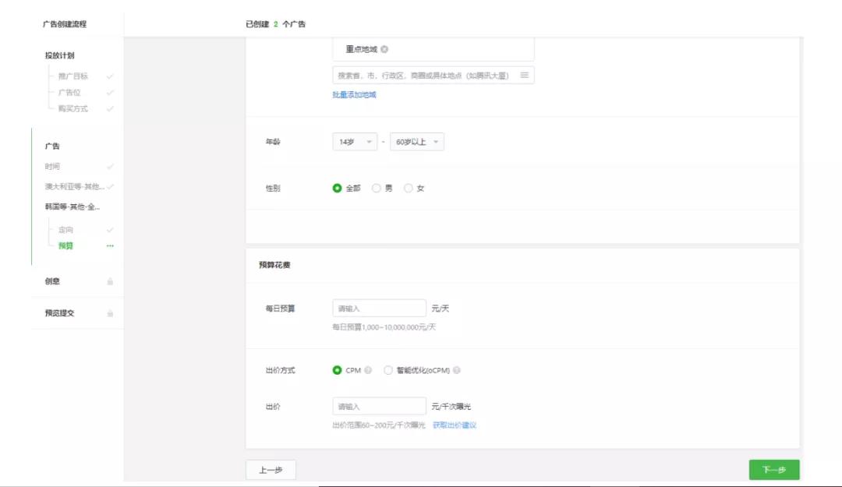The width and height of the screenshot is (842, 487).
Task: Open the location list icon beside the search box
Action: coord(524,75)
